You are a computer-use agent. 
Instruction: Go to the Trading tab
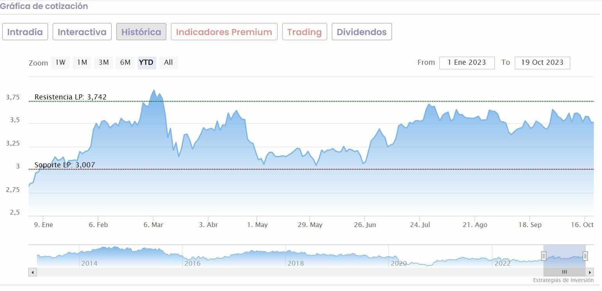click(x=305, y=32)
